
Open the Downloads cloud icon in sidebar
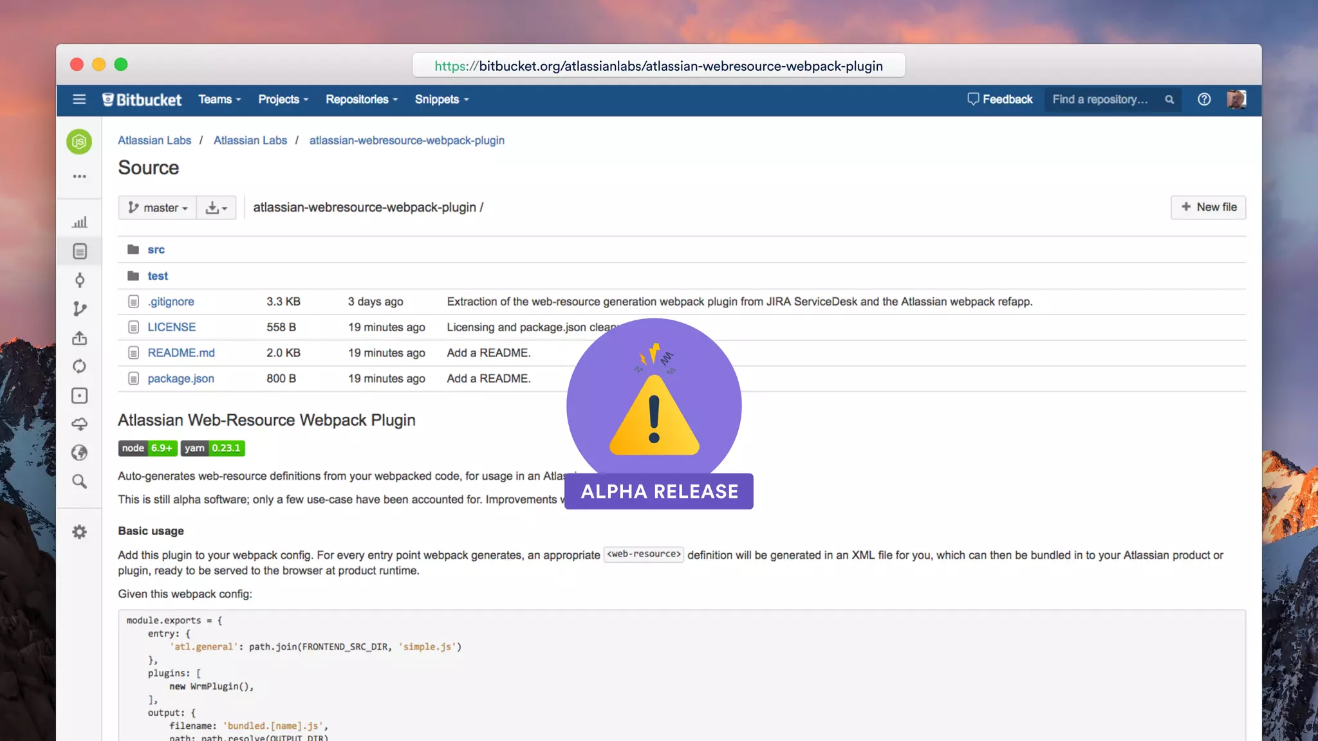click(x=79, y=425)
